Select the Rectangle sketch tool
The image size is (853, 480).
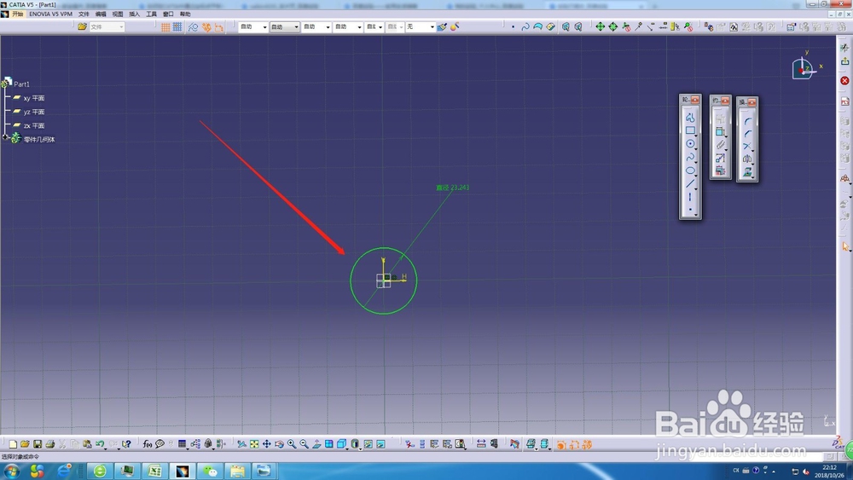pyautogui.click(x=690, y=130)
